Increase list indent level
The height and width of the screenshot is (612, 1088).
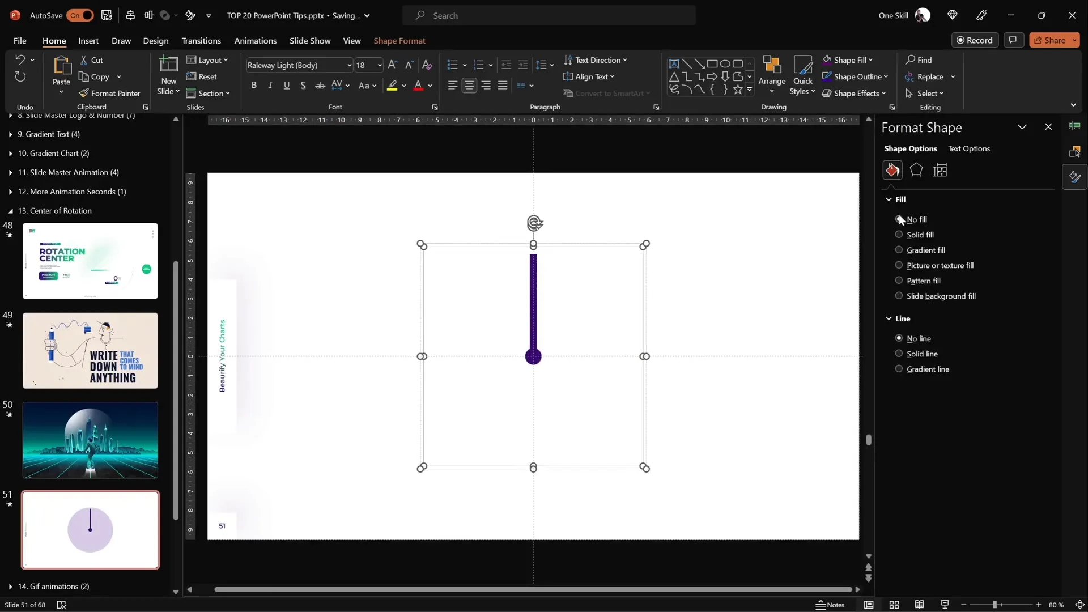[x=523, y=65]
